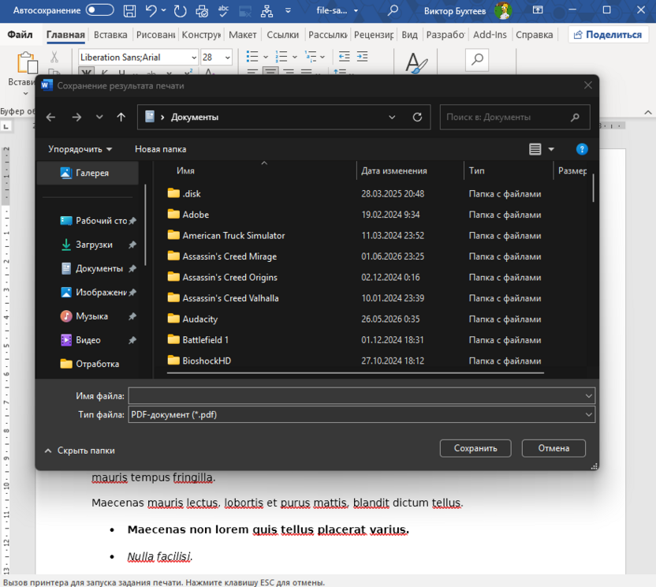Image resolution: width=656 pixels, height=587 pixels.
Task: Click the Новая папка button
Action: [x=160, y=149]
